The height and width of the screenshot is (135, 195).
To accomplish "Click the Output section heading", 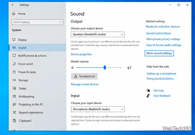I will 76,21.
